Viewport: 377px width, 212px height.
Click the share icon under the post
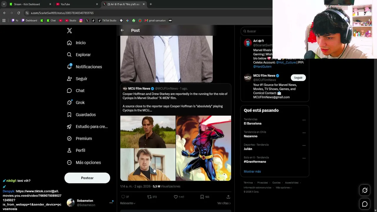228,197
